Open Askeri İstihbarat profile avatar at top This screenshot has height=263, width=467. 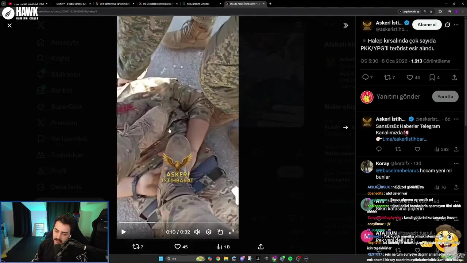(x=367, y=26)
